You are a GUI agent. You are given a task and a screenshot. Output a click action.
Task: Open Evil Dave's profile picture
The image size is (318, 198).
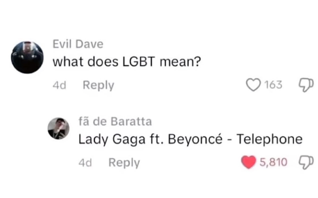27,57
